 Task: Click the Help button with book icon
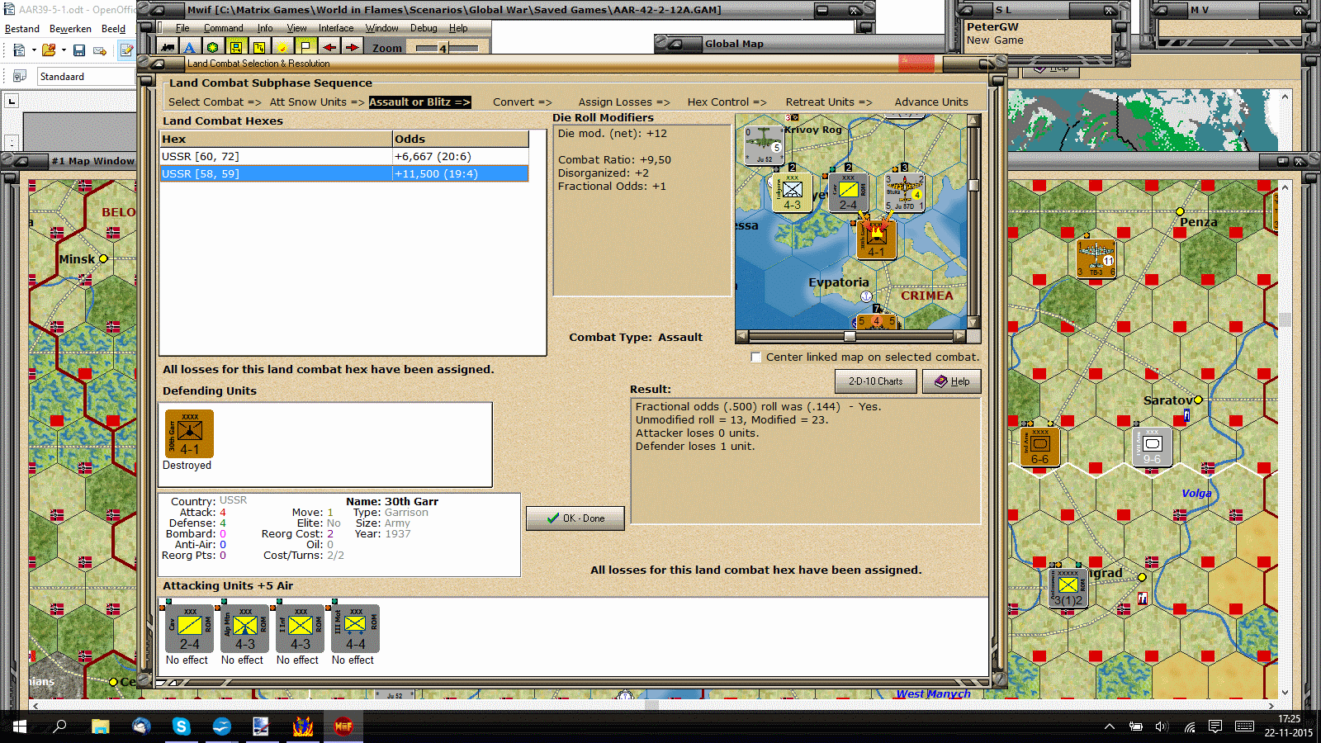952,381
